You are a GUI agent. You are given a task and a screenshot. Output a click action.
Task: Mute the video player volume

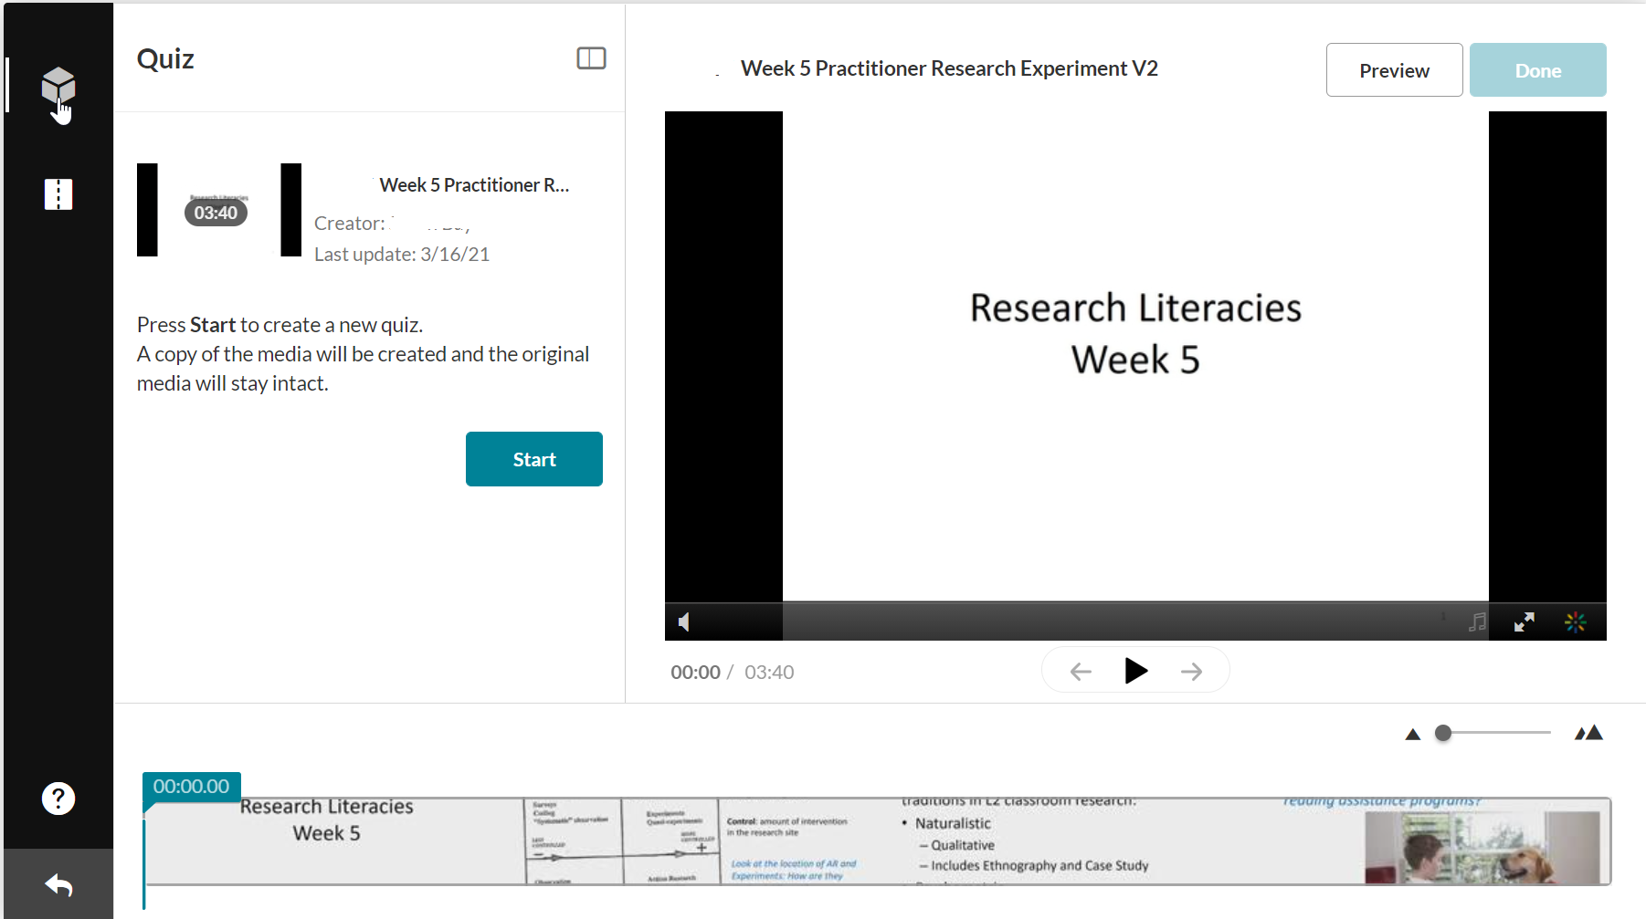[684, 622]
